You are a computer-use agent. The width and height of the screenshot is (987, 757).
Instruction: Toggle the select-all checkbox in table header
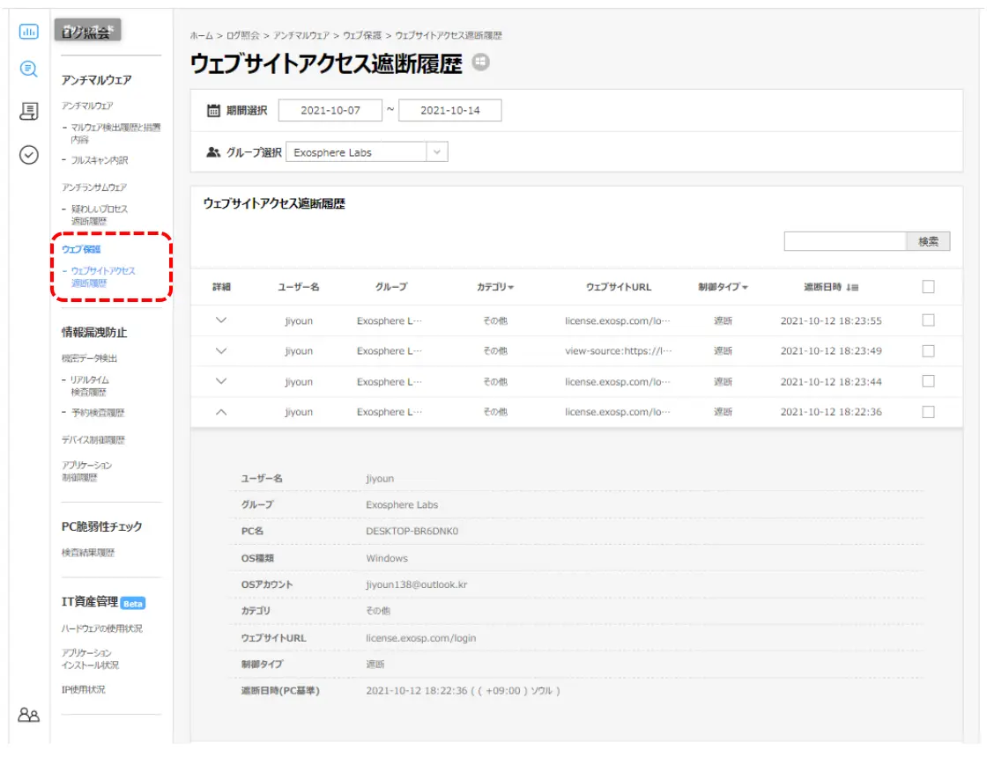pyautogui.click(x=928, y=286)
